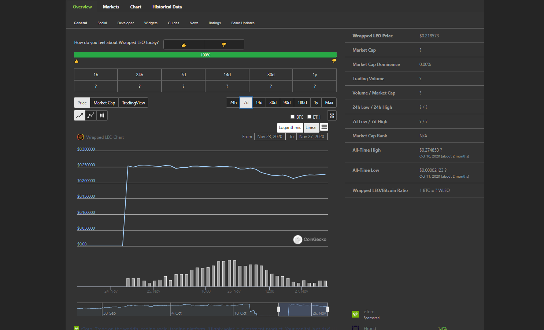Open the Chart tab
Screen dimensions: 544x330
coord(136,7)
